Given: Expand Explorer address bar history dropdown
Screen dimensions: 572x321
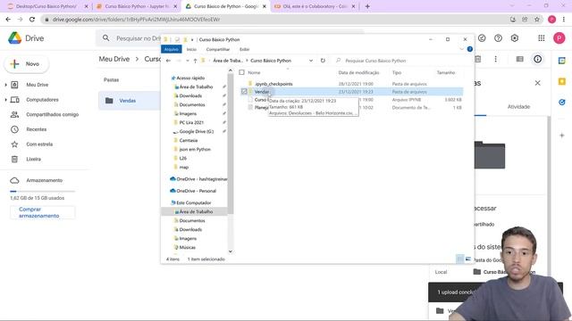Looking at the screenshot, I should 311,61.
